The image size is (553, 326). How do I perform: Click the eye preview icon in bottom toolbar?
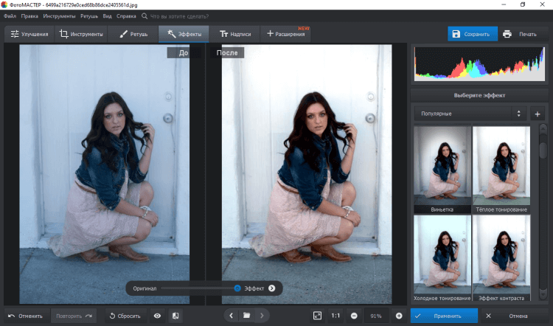[x=157, y=316]
